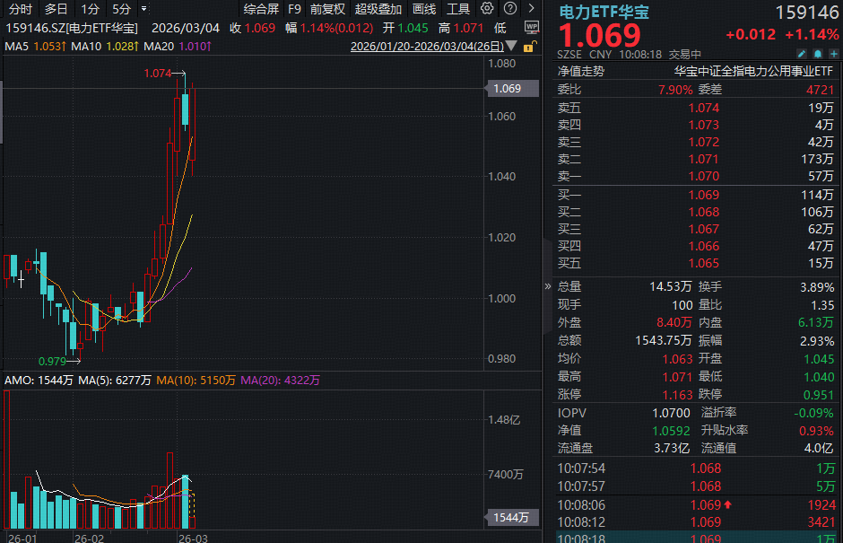Click the pencil annotation icon beside 159146
This screenshot has height=543, width=843.
coord(802,54)
